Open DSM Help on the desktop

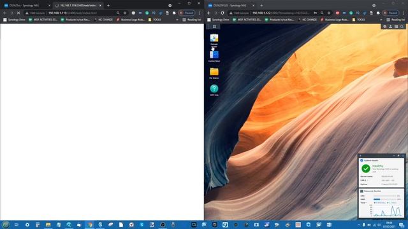214,90
